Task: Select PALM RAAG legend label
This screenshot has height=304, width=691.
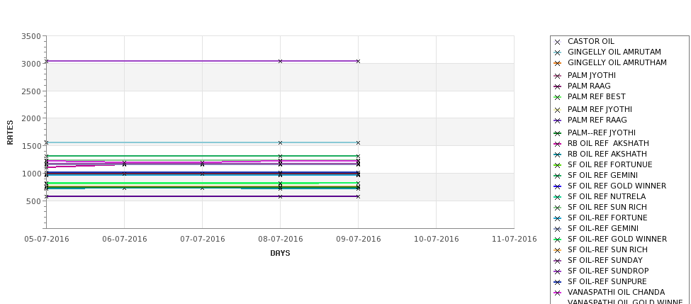Action: [x=589, y=86]
